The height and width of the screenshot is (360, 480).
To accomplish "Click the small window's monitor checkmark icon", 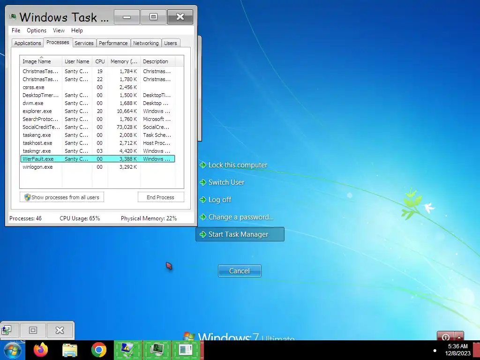I will 6,330.
